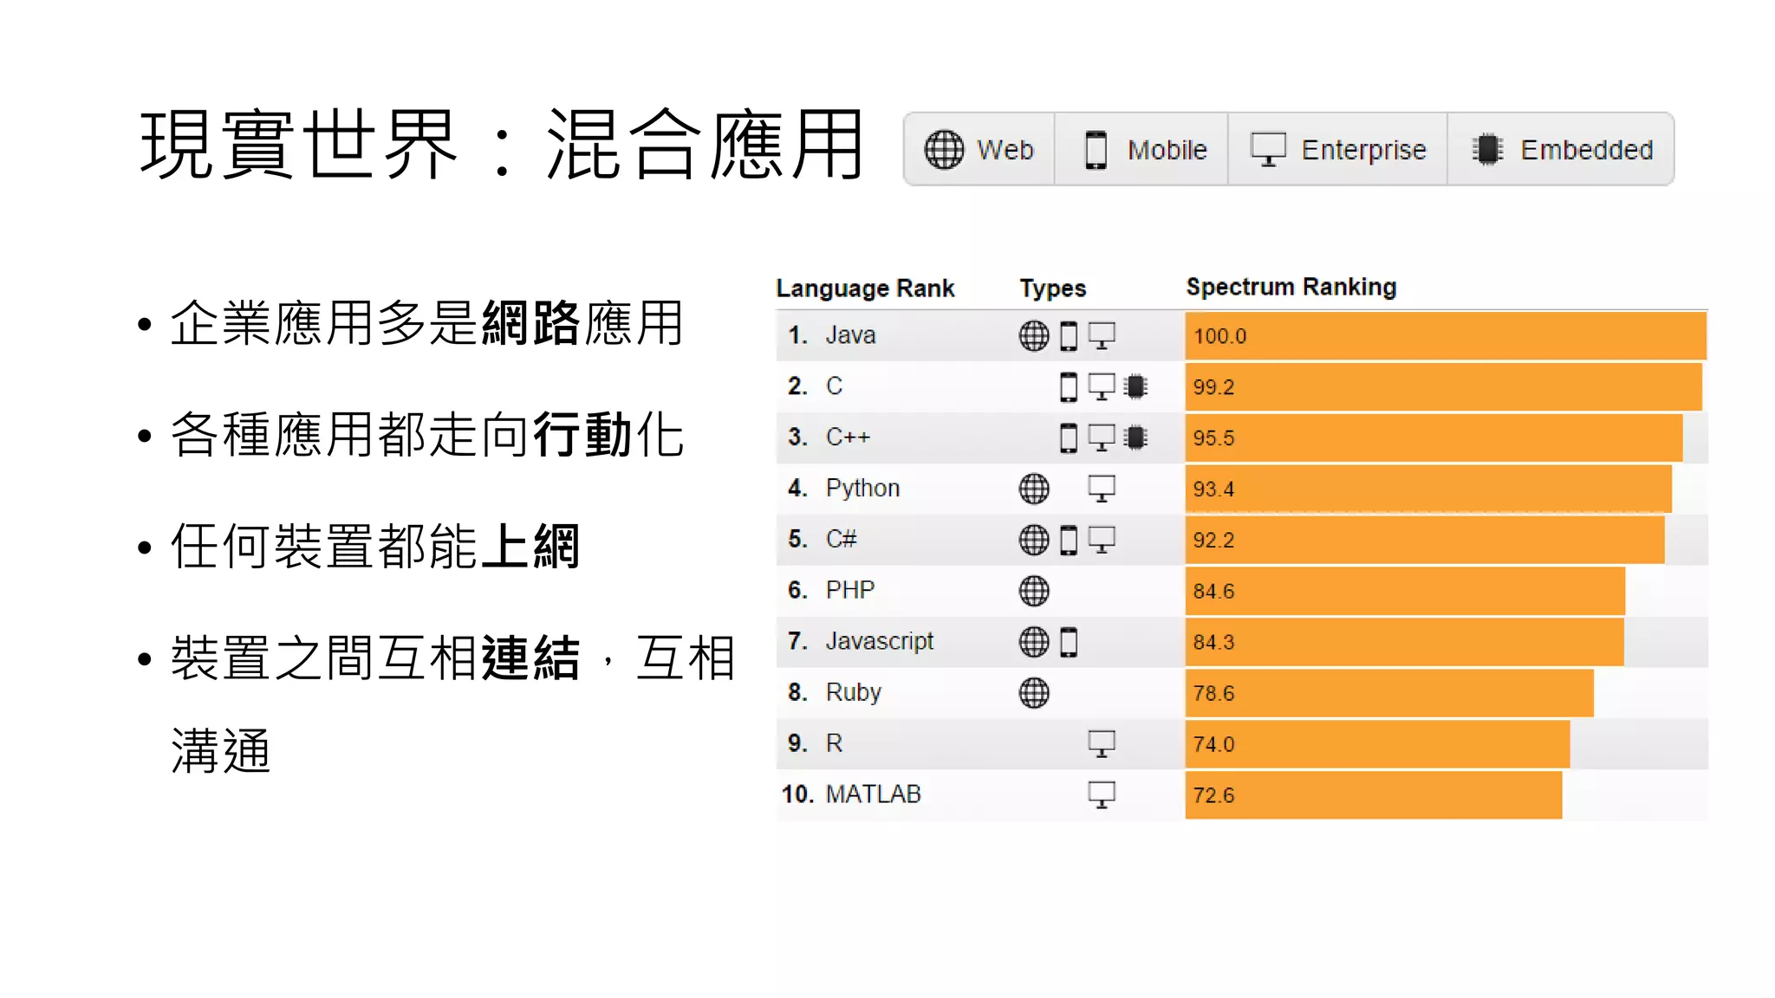Screen dimensions: 1775x998
Task: Select the C language name in row 2
Action: coord(834,386)
